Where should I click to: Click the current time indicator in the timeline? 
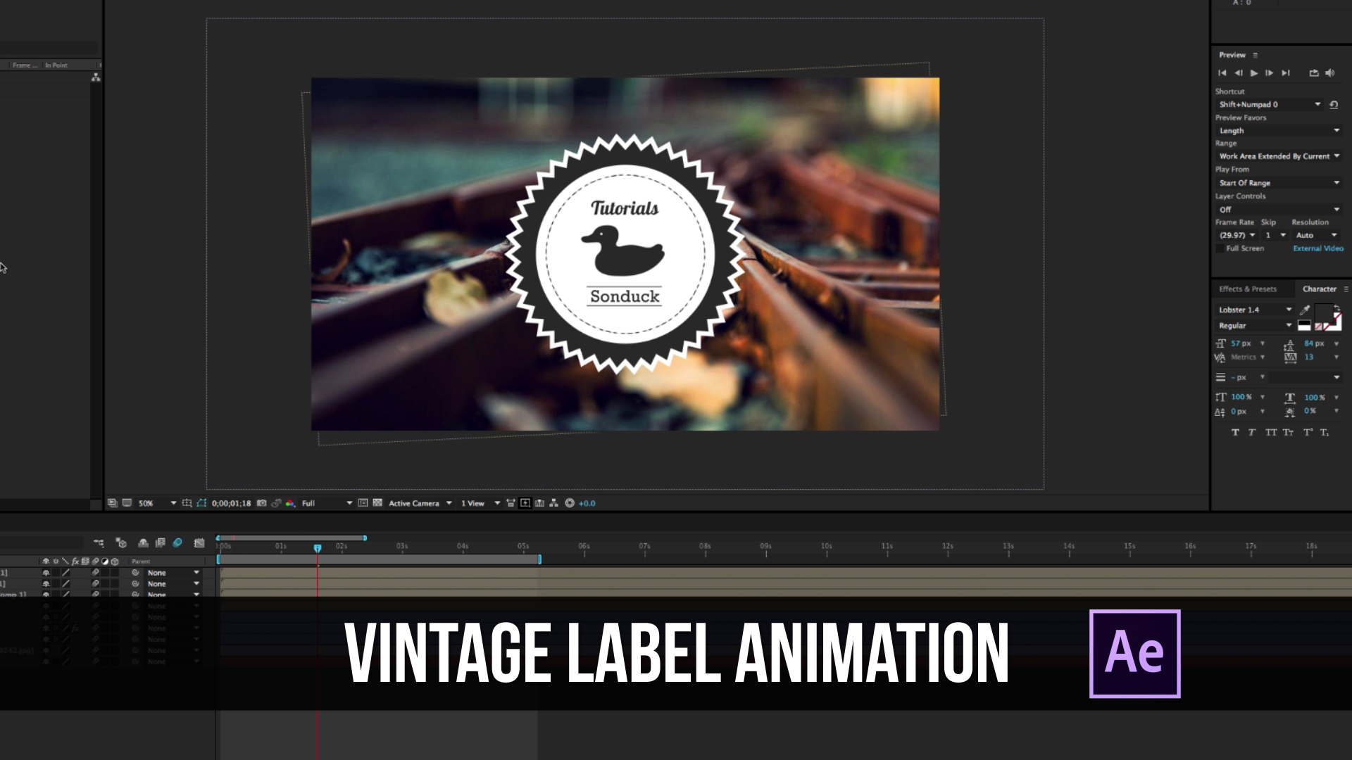tap(318, 547)
